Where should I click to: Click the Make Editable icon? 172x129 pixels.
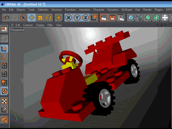[x=4, y=38]
